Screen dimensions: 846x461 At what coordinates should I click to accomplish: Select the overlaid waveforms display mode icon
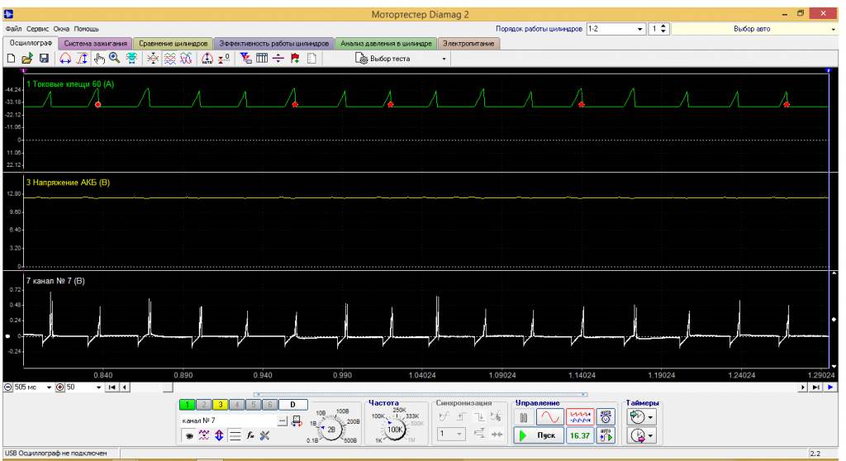tap(186, 59)
